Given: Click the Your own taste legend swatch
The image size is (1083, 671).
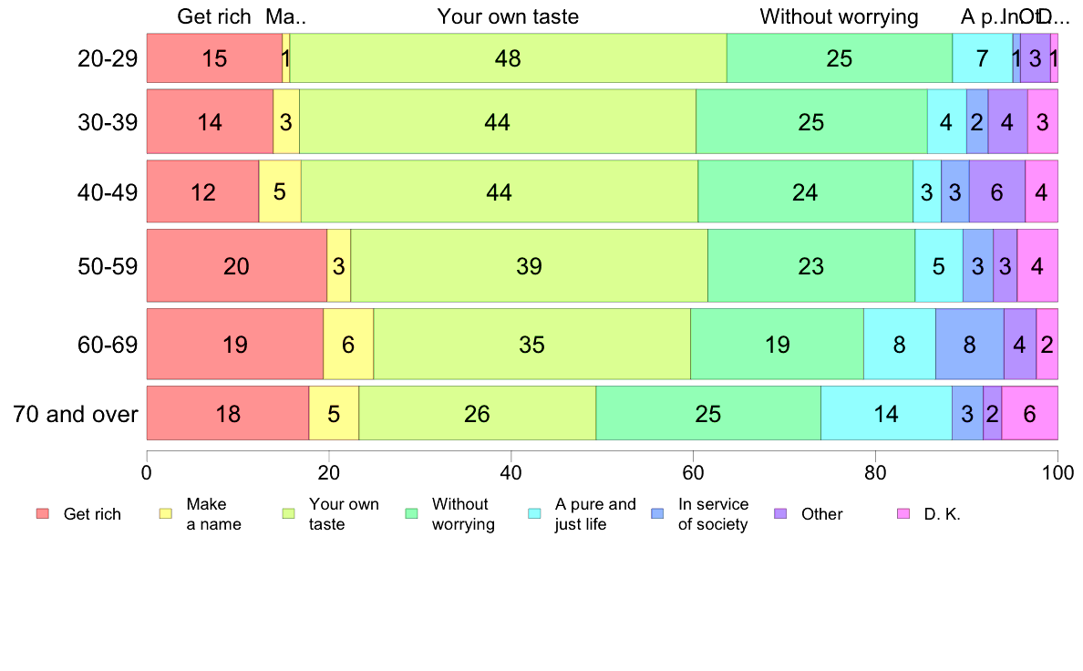Looking at the screenshot, I should click(x=289, y=513).
